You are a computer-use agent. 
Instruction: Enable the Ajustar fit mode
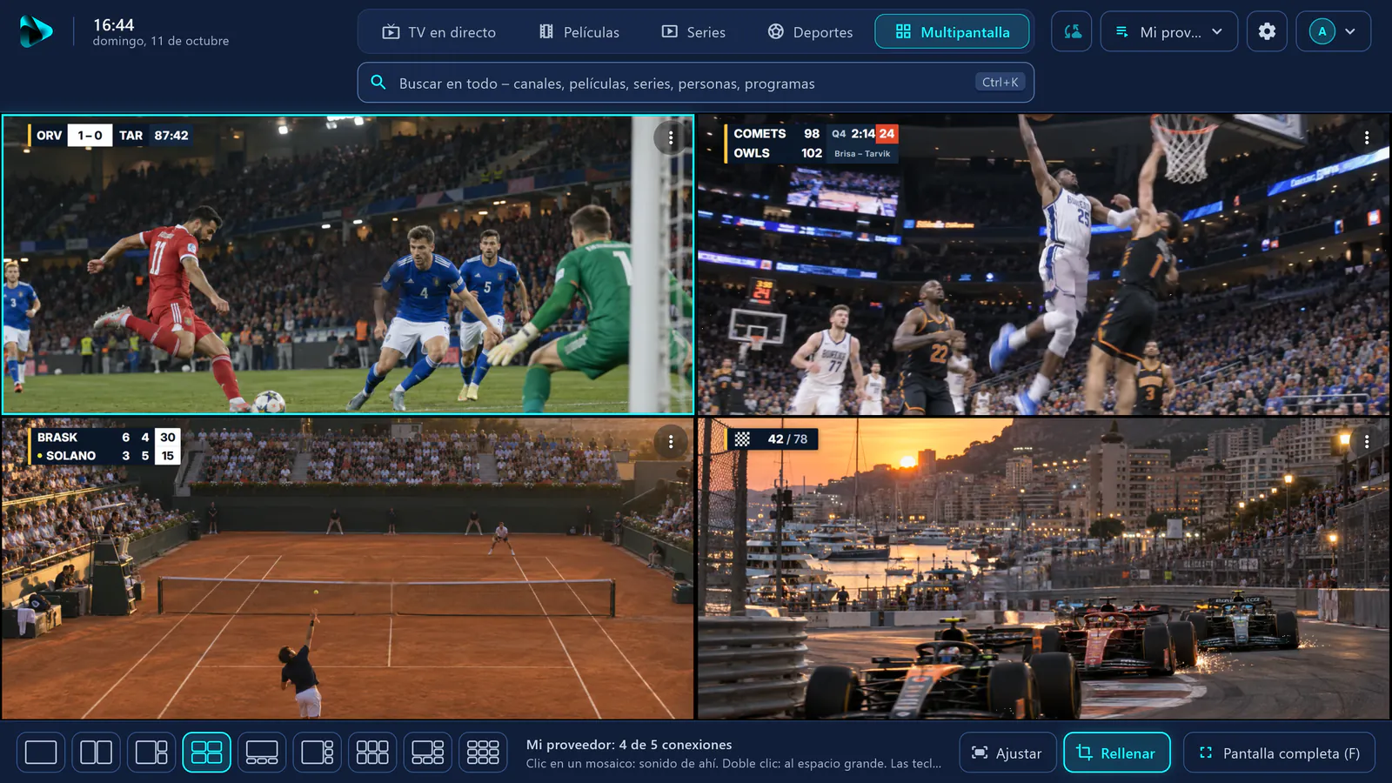tap(1007, 753)
